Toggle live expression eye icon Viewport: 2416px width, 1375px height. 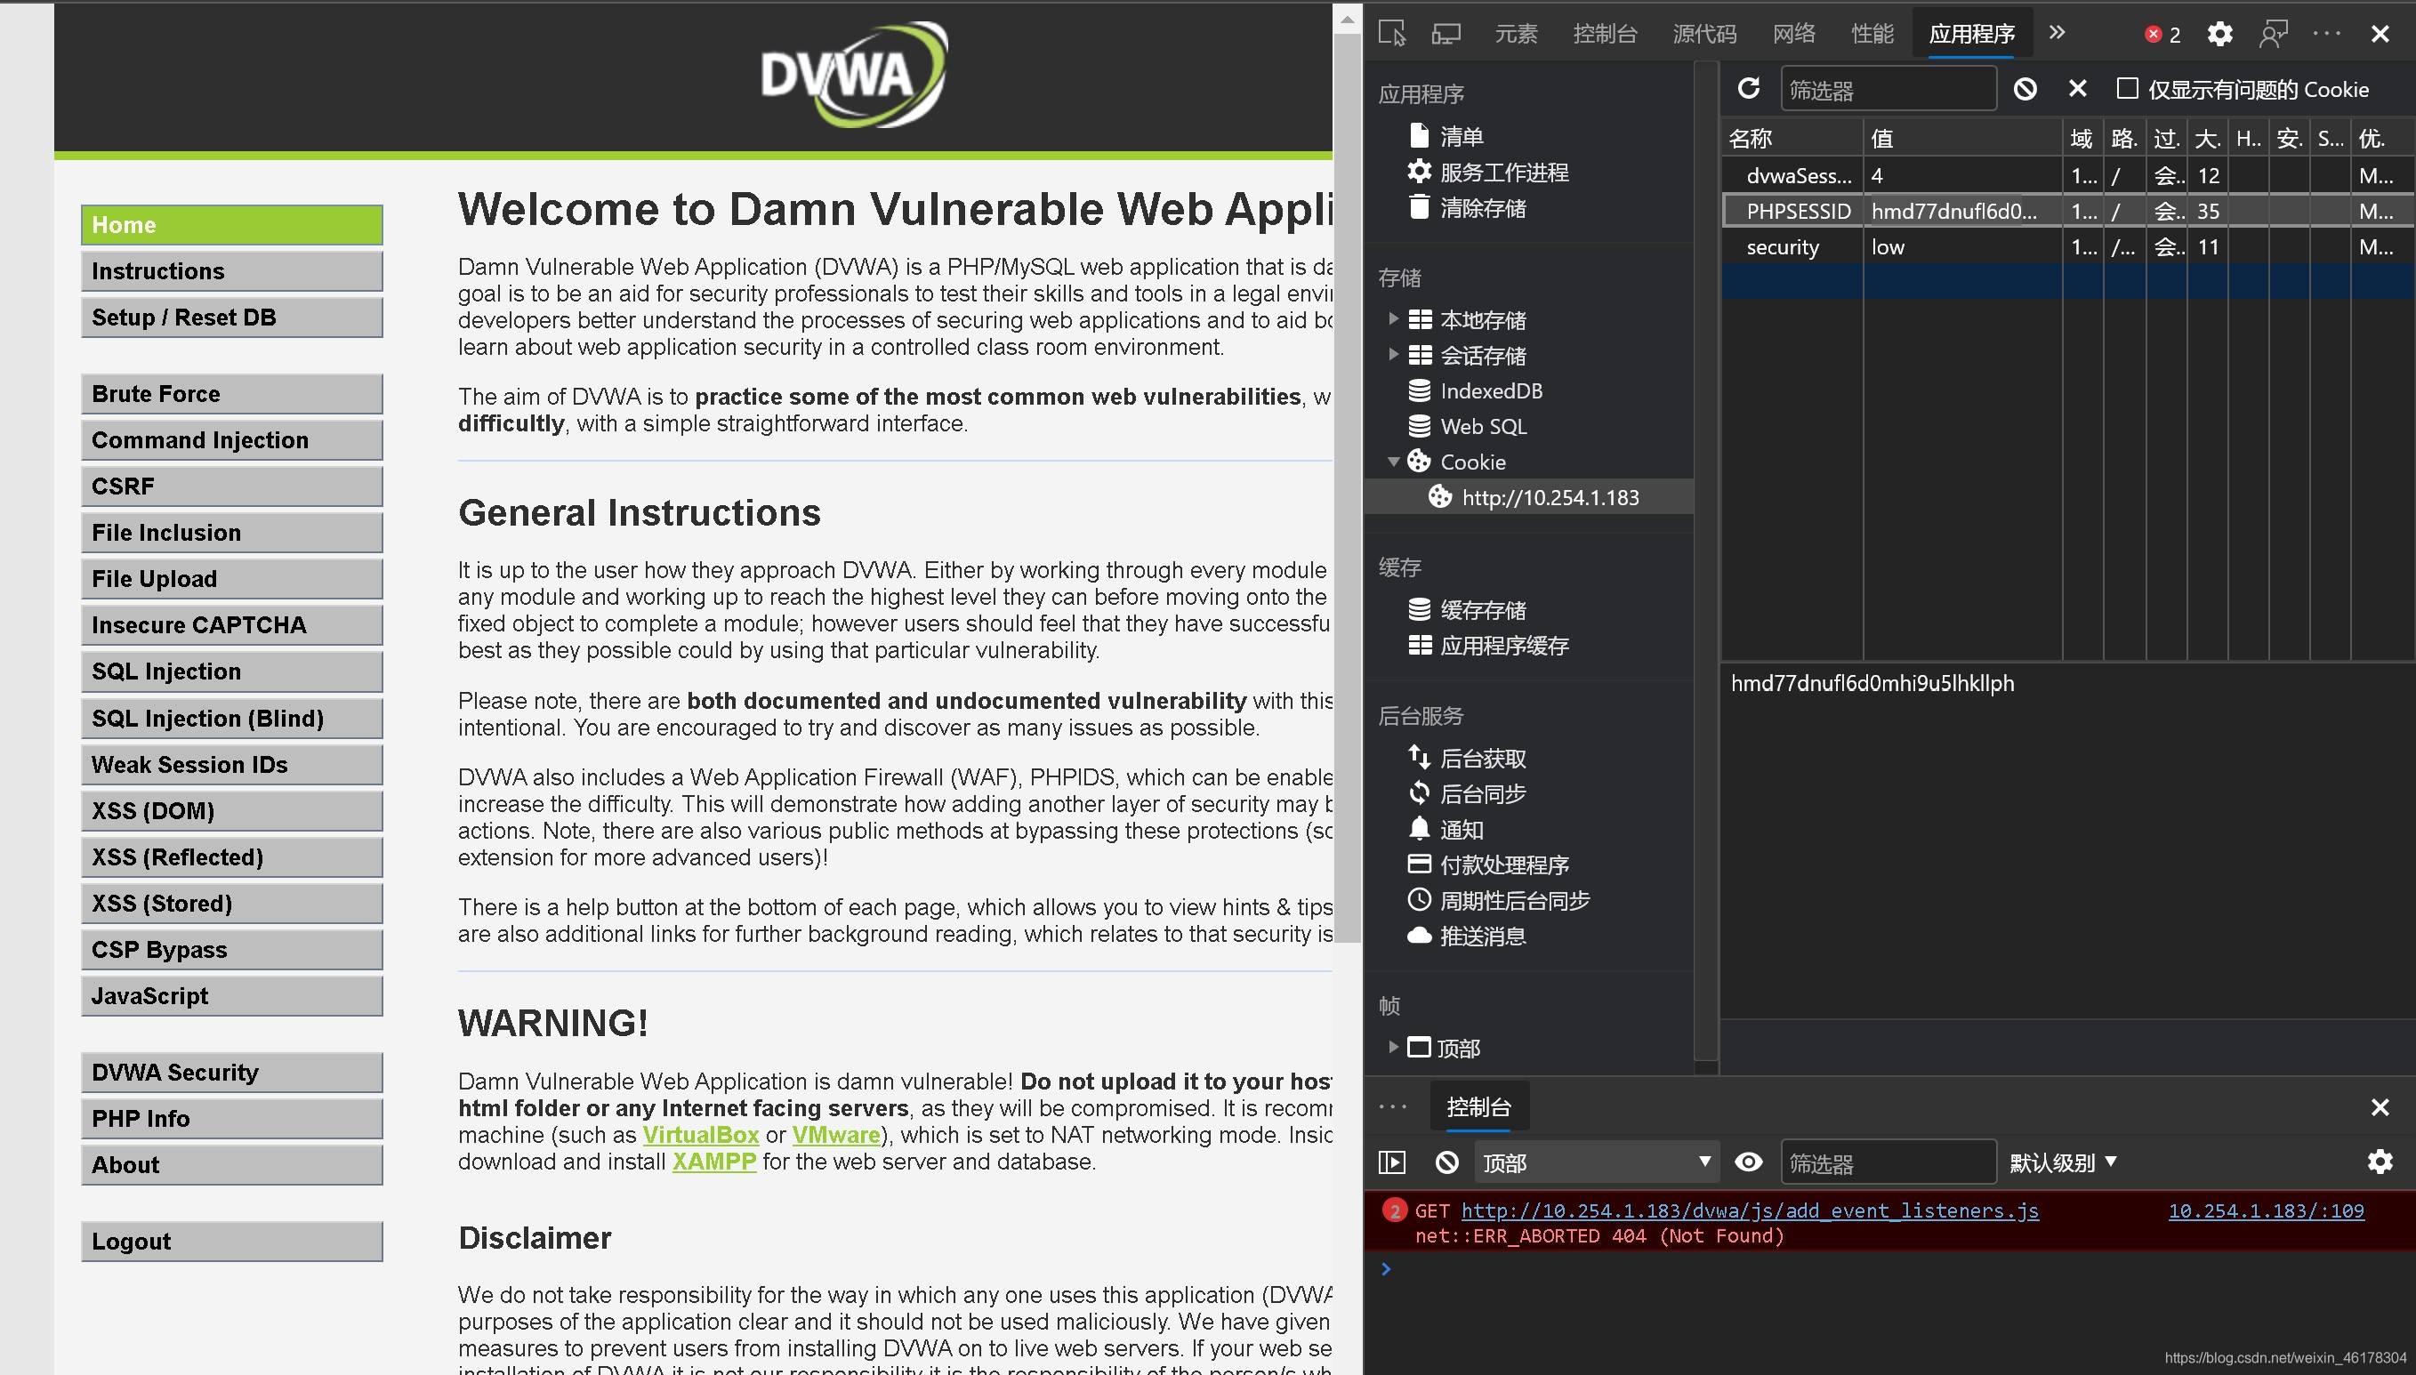(x=1748, y=1162)
